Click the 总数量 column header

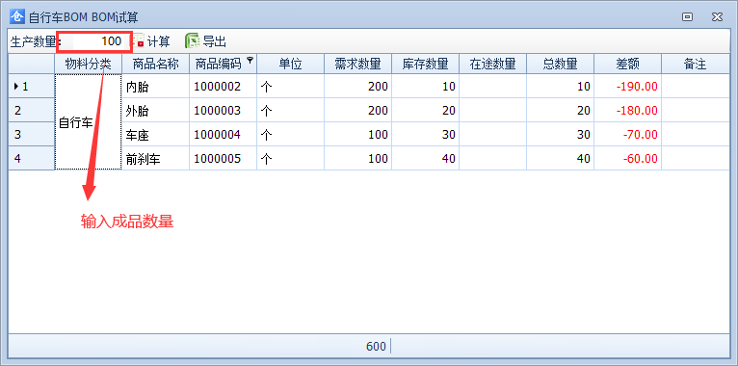[560, 64]
